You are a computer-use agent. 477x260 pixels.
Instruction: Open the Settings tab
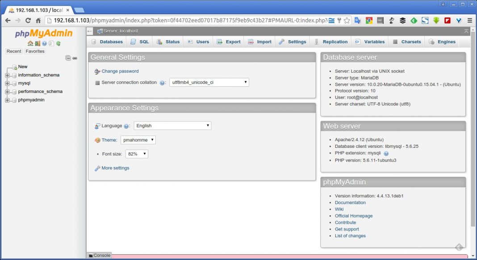coord(293,42)
